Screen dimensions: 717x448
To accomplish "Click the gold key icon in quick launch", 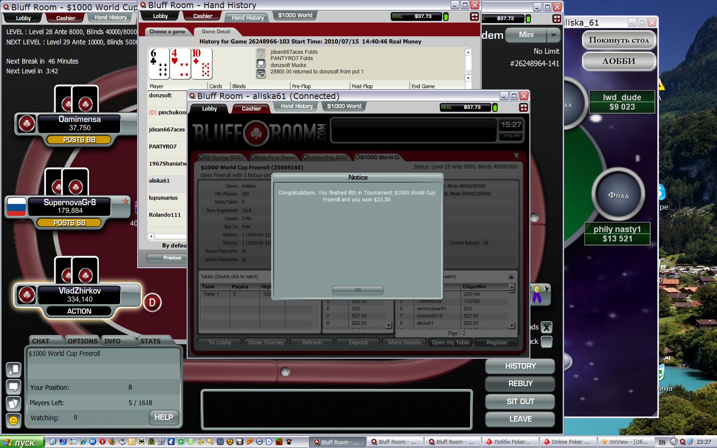I will (x=210, y=442).
